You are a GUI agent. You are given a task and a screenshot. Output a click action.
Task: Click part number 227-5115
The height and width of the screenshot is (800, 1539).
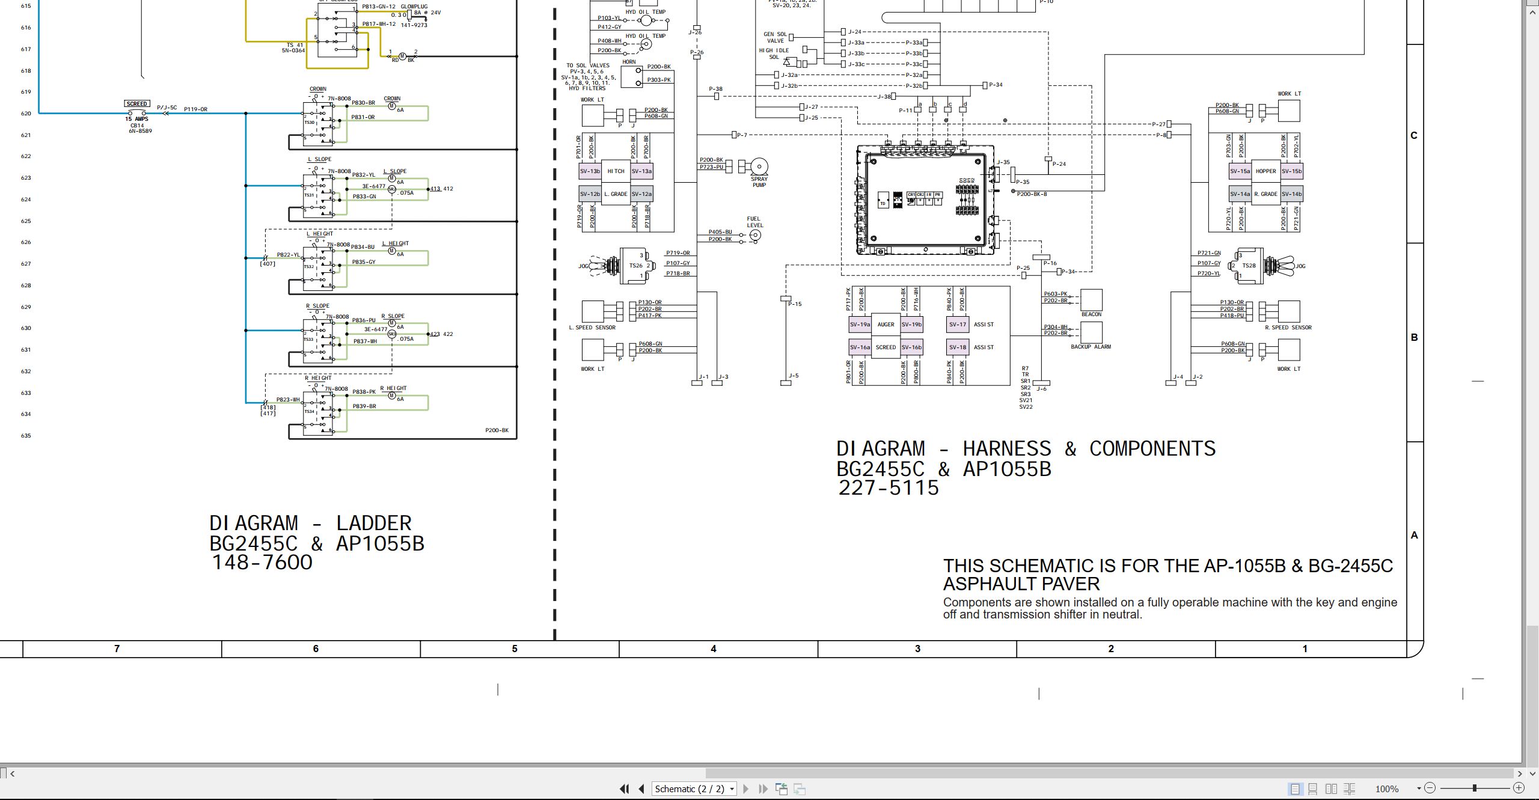pyautogui.click(x=888, y=487)
